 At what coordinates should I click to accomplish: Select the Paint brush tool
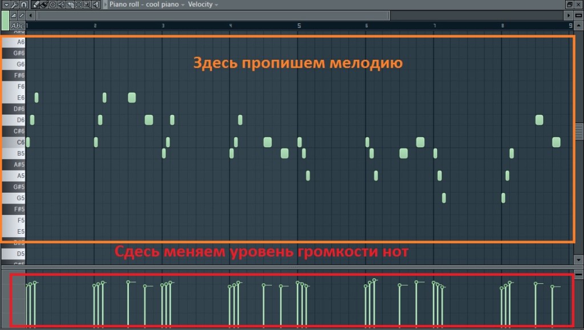pyautogui.click(x=43, y=4)
